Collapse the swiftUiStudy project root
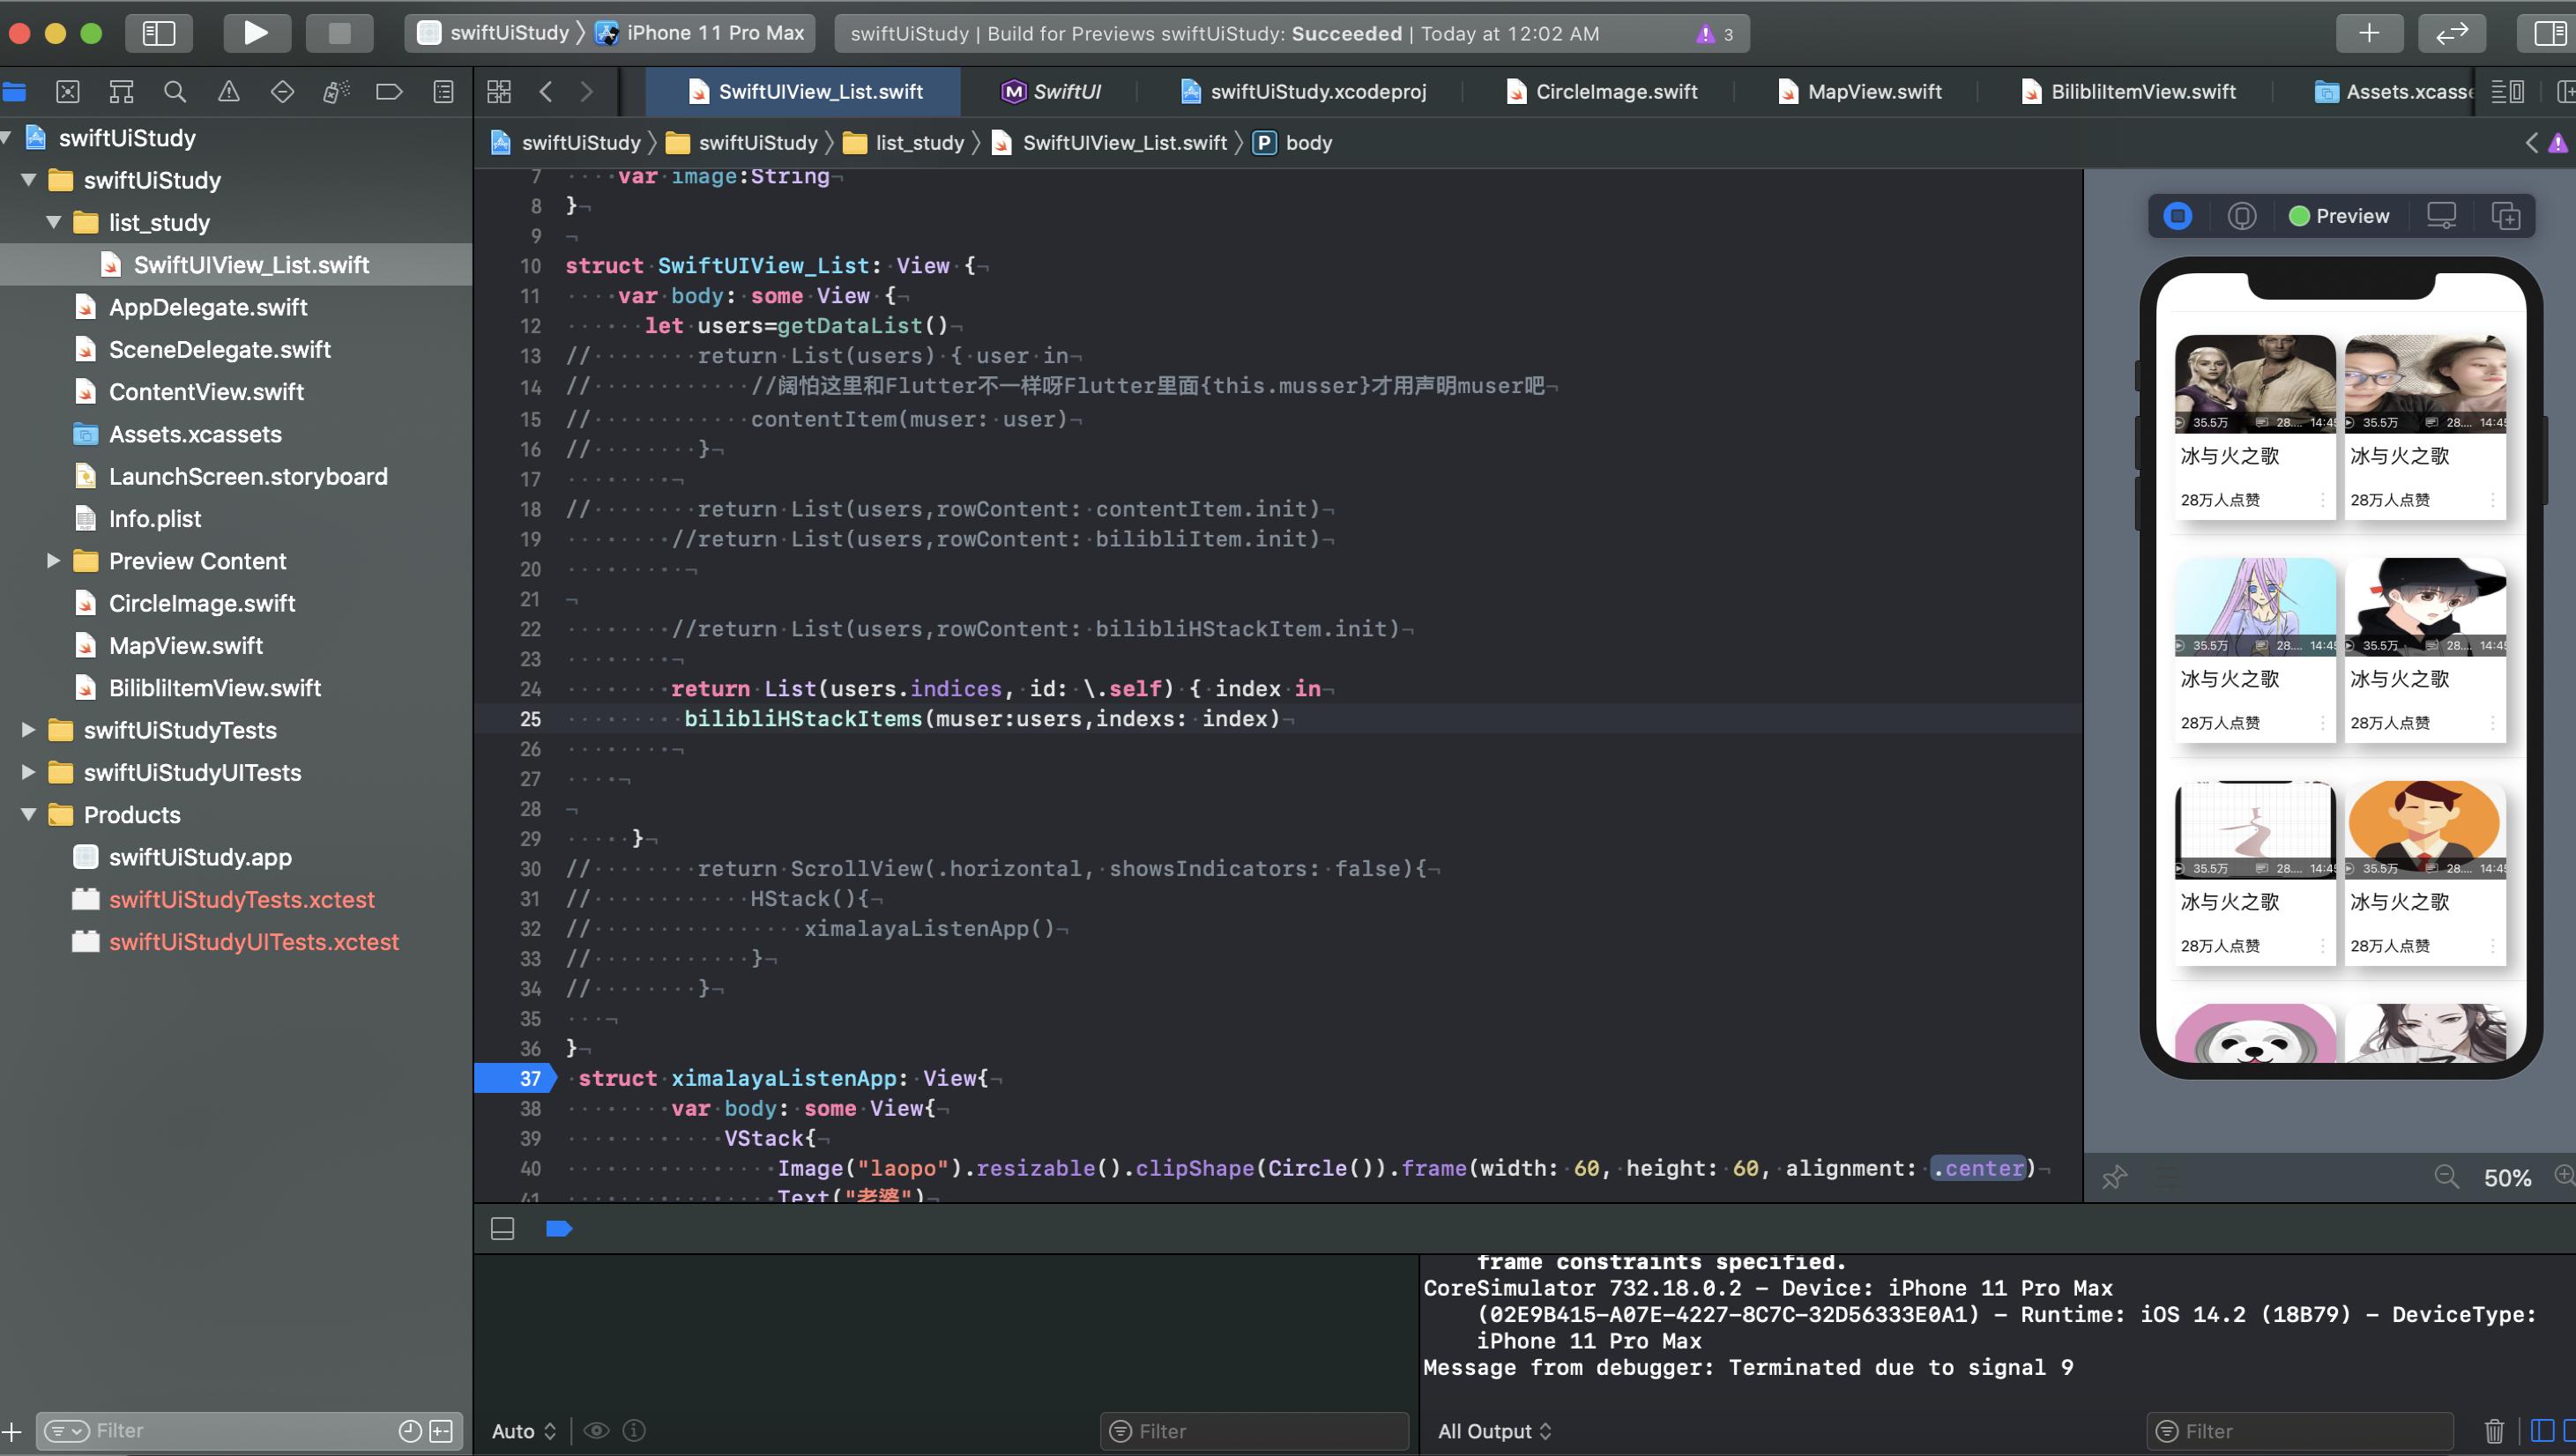Screen dimensions: 2576x1456 8,138
